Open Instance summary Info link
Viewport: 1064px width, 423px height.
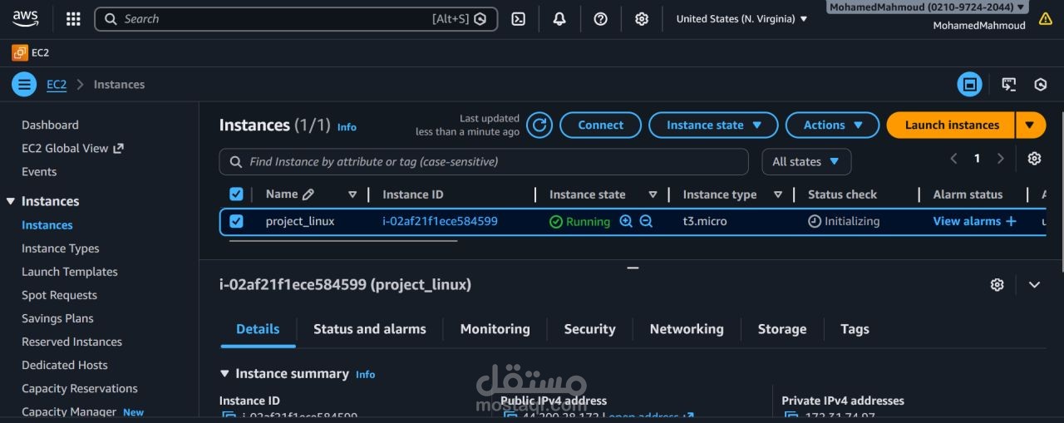click(x=365, y=375)
